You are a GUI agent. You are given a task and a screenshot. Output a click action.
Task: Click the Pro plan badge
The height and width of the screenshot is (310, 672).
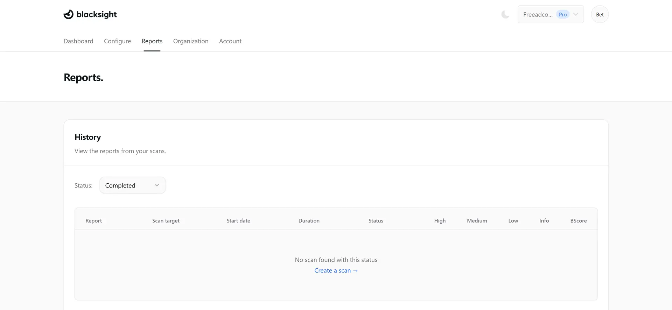point(562,14)
